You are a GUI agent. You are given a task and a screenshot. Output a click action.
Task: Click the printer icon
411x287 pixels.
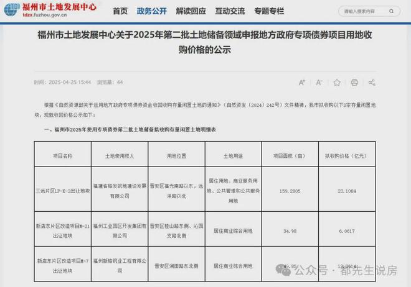(x=354, y=83)
